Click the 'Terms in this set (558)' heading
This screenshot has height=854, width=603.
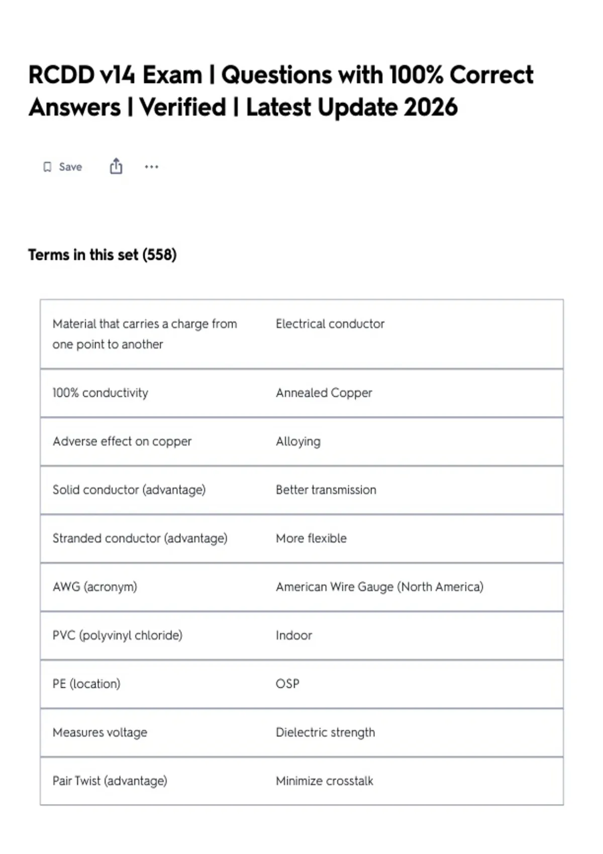(103, 255)
